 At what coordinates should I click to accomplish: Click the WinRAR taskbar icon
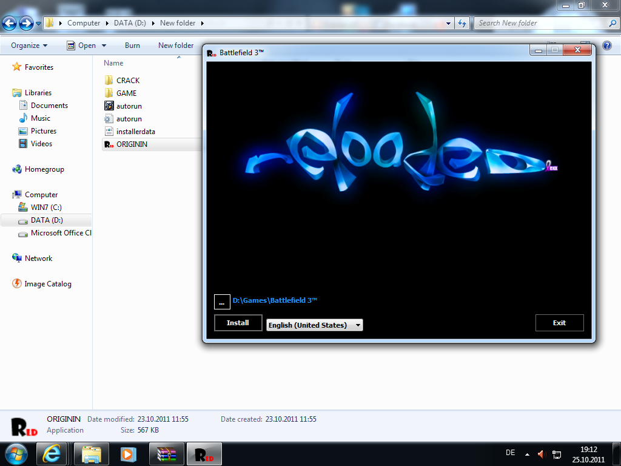coord(166,454)
